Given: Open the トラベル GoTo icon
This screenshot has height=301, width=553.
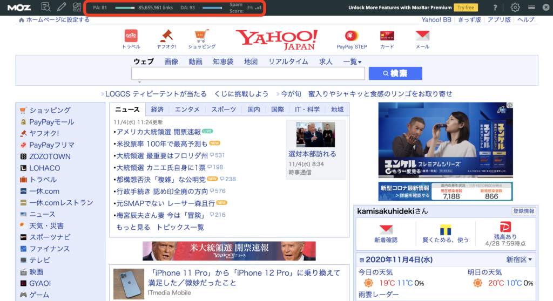Looking at the screenshot, I should pyautogui.click(x=131, y=36).
